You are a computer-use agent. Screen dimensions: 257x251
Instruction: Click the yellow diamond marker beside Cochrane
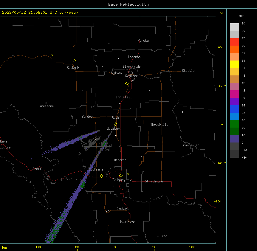101,176
